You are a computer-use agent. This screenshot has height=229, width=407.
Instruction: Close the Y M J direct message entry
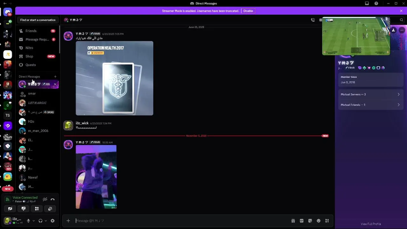pyautogui.click(x=55, y=84)
